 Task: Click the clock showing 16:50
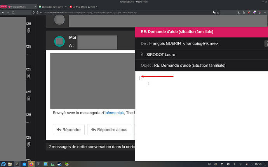(x=258, y=164)
